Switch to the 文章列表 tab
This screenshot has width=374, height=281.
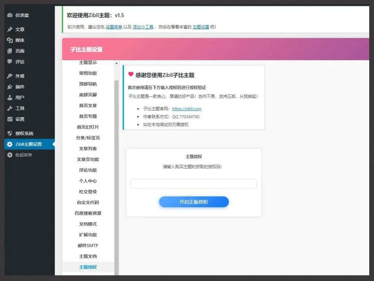pyautogui.click(x=88, y=149)
